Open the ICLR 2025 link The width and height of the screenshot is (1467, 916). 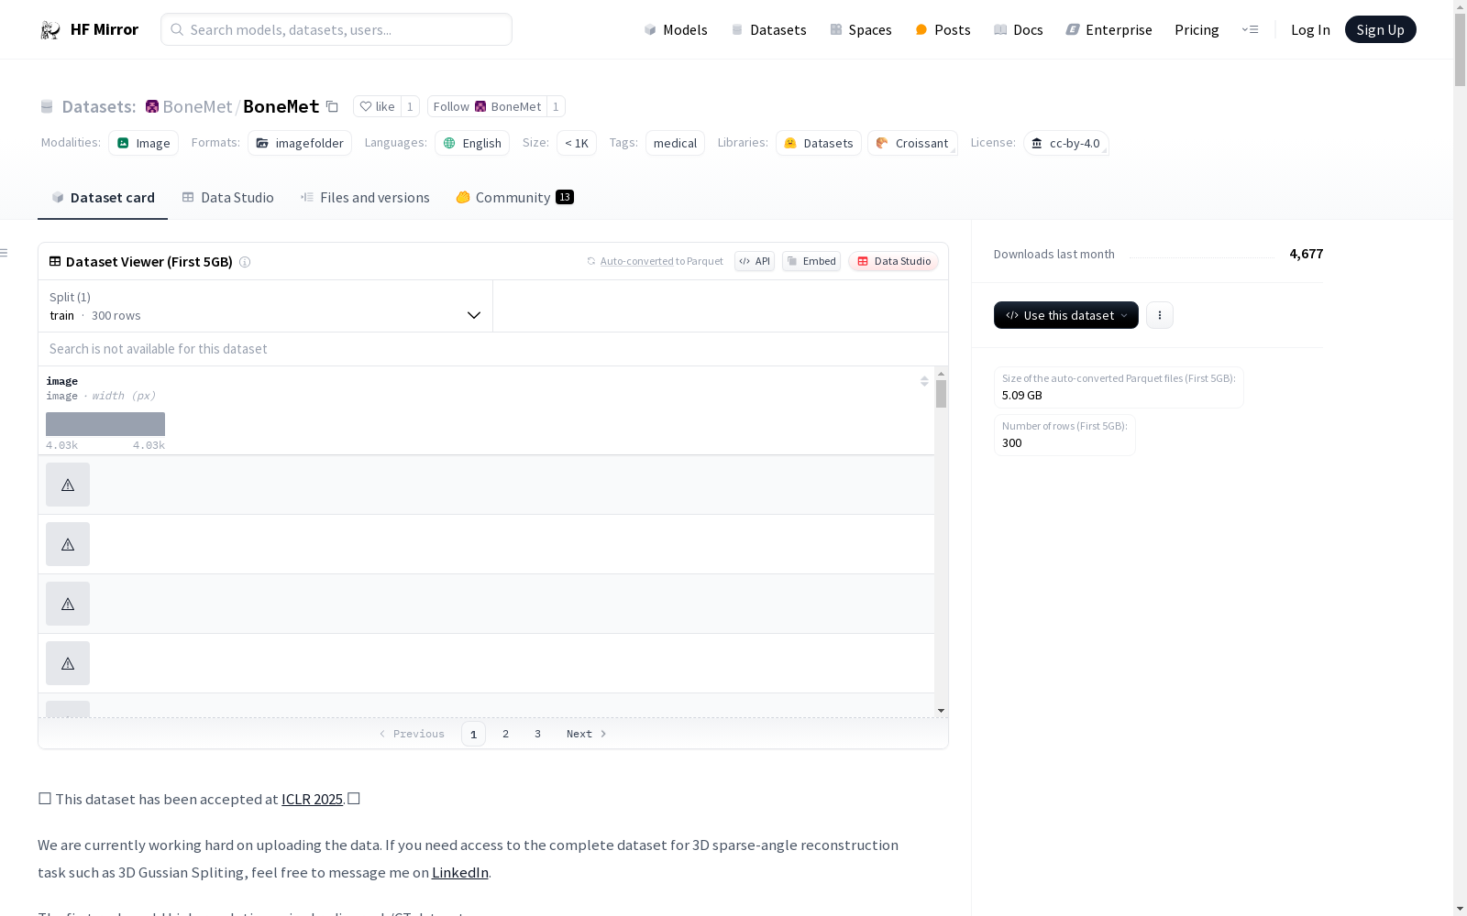[312, 800]
